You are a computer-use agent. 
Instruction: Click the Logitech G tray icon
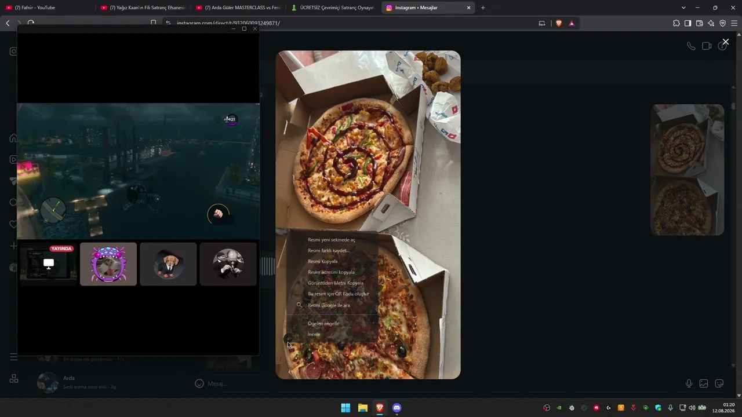(608, 408)
